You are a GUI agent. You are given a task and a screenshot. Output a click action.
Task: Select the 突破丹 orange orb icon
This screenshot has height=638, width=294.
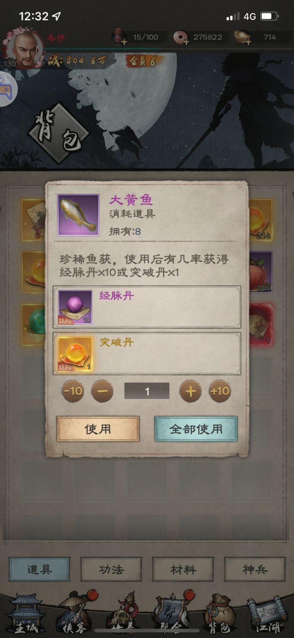coord(75,354)
